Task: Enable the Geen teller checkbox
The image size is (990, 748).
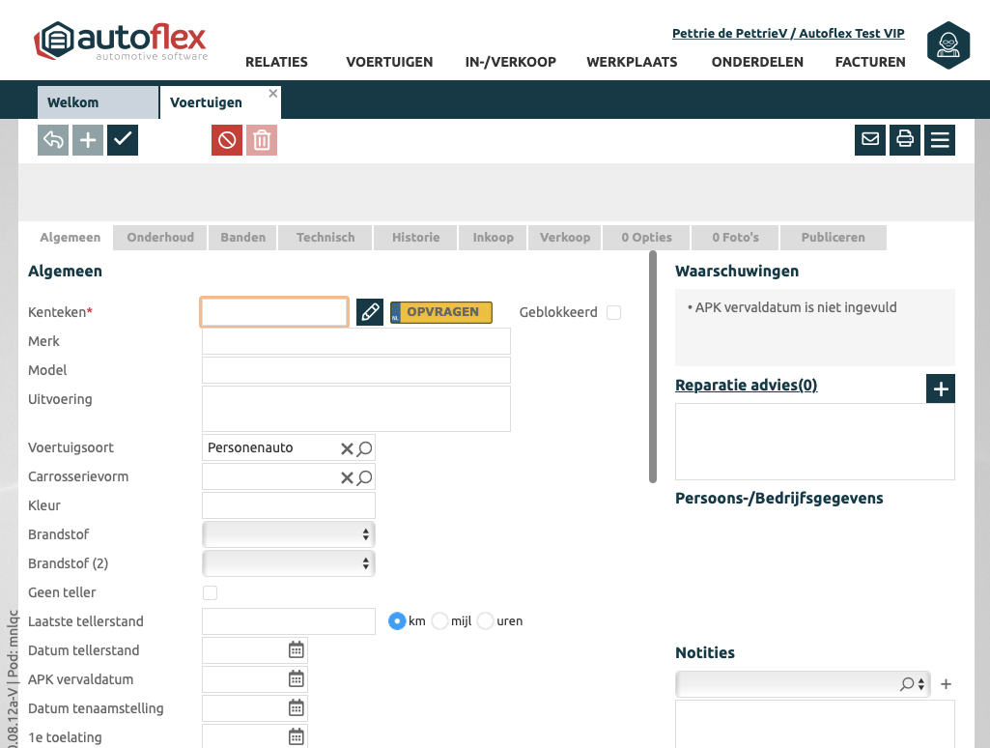Action: (x=210, y=592)
